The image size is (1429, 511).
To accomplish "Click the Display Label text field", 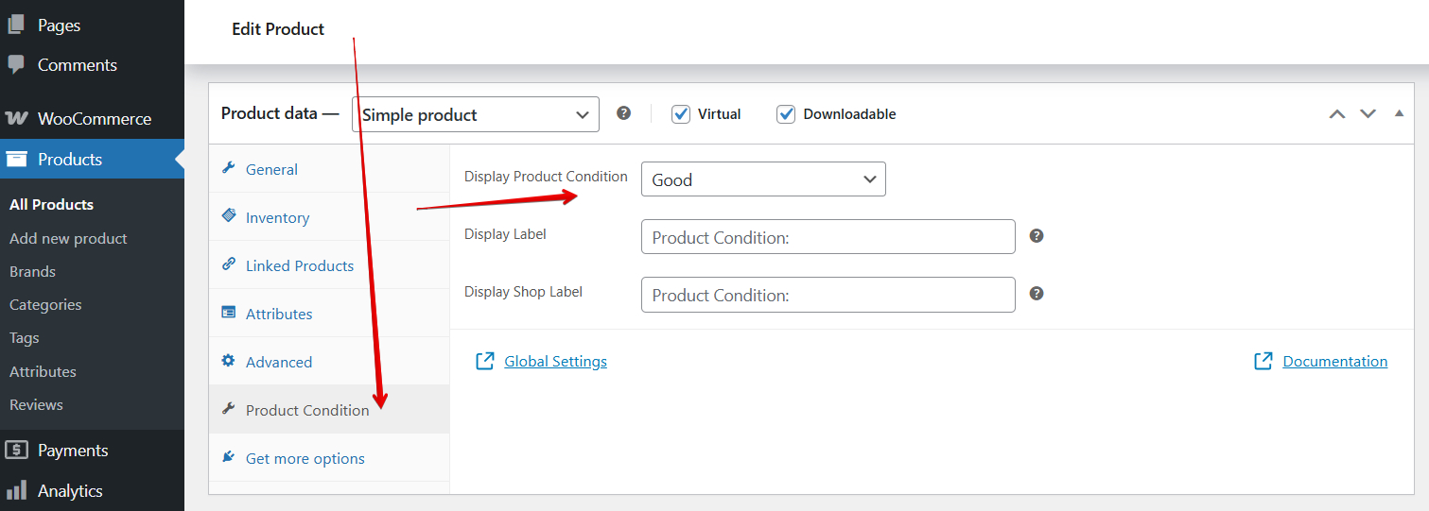I will click(x=828, y=237).
